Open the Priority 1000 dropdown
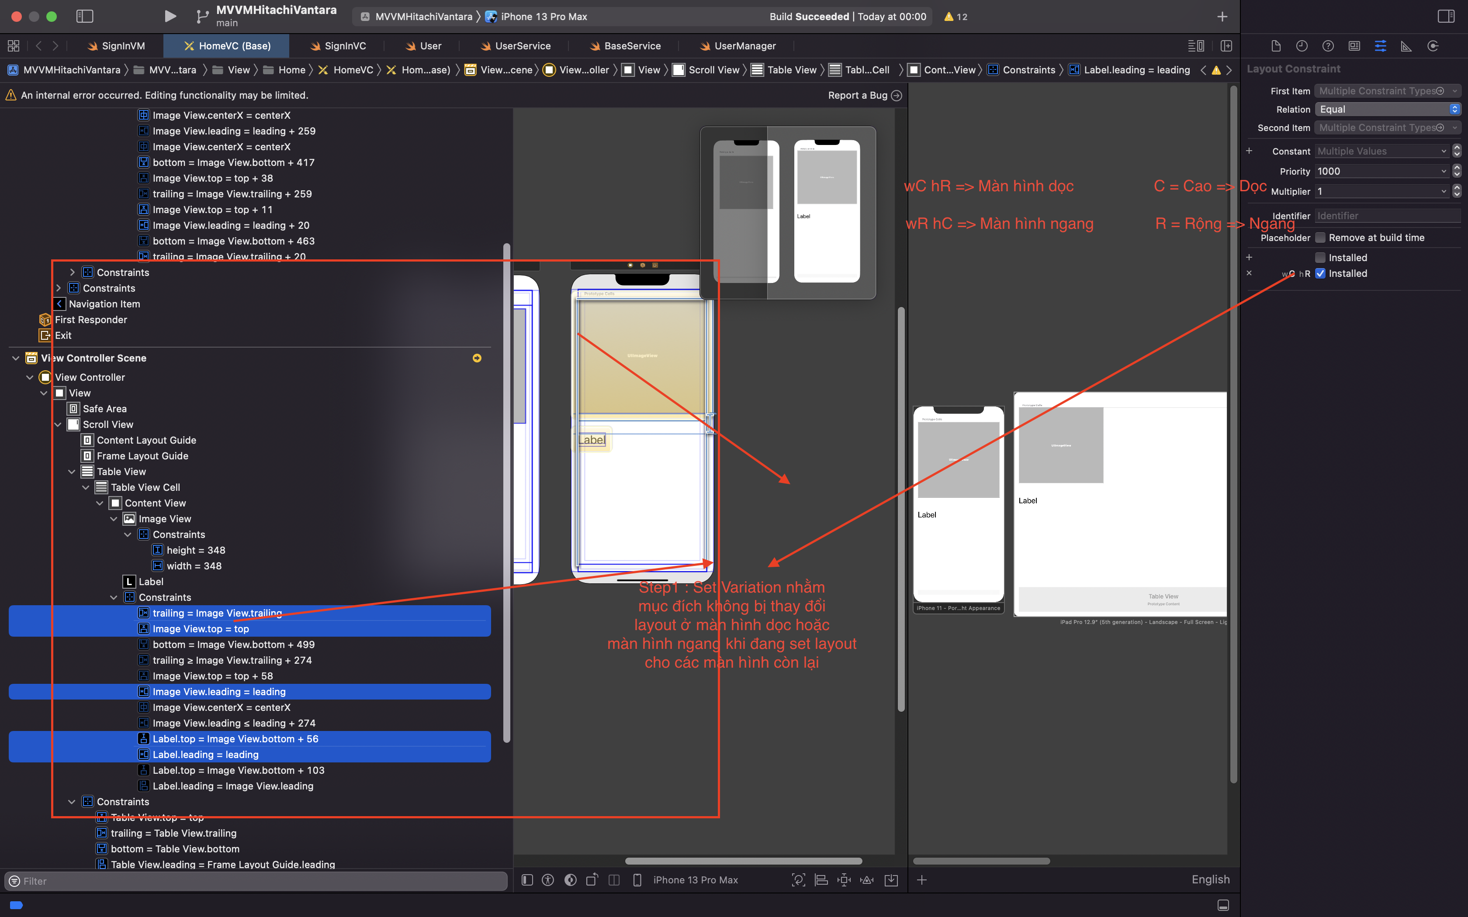Image resolution: width=1468 pixels, height=917 pixels. [1382, 172]
